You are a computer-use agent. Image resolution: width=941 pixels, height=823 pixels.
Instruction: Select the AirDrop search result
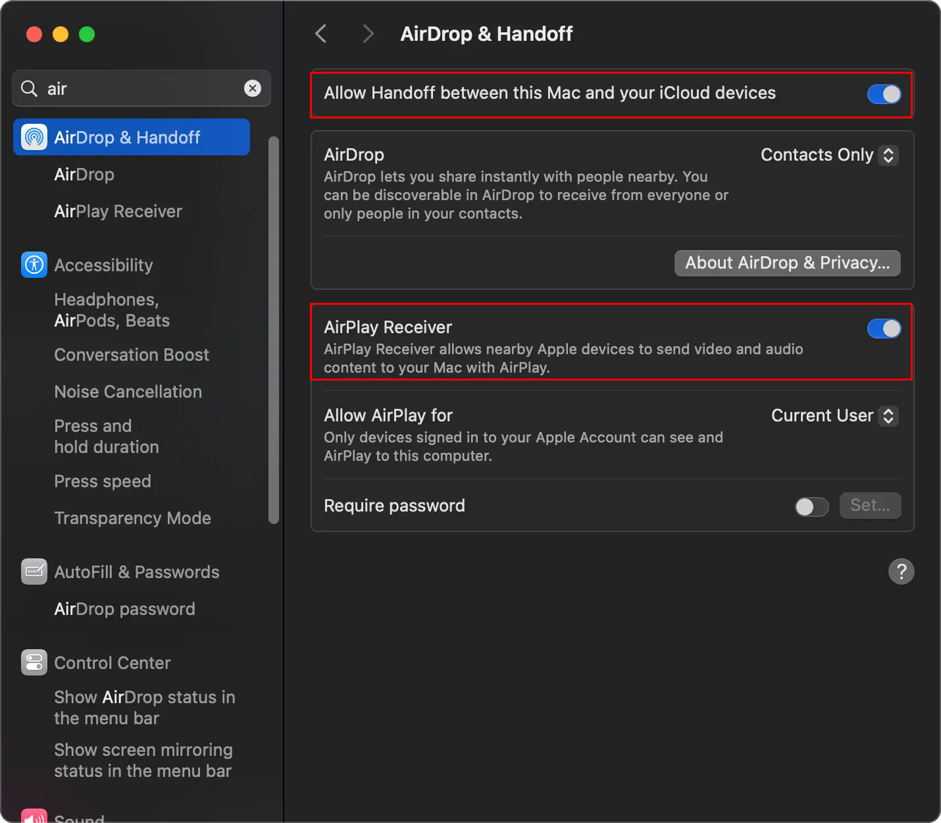tap(84, 174)
